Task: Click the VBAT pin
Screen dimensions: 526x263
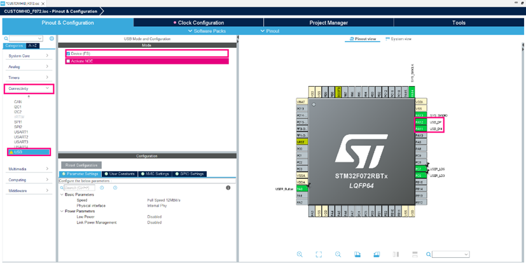Action: pyautogui.click(x=302, y=102)
